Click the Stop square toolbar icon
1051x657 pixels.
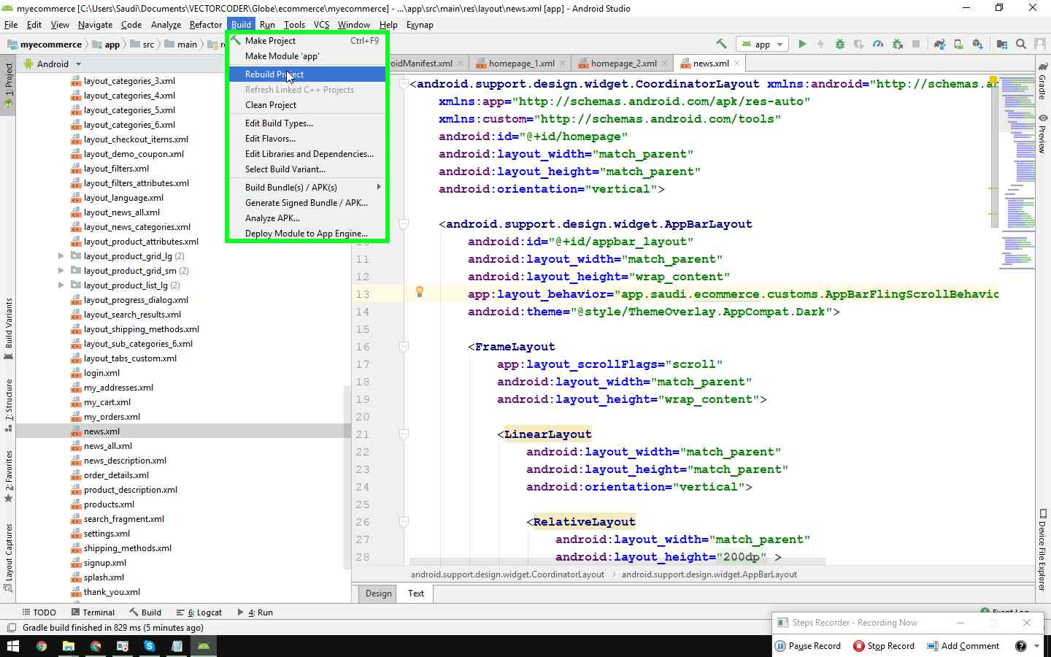pyautogui.click(x=916, y=44)
